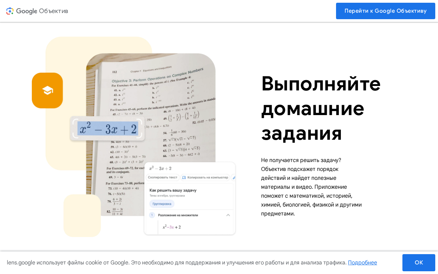Select the highlighted x² − 3x + 2 formula card
This screenshot has height=274, width=438.
pyautogui.click(x=107, y=129)
